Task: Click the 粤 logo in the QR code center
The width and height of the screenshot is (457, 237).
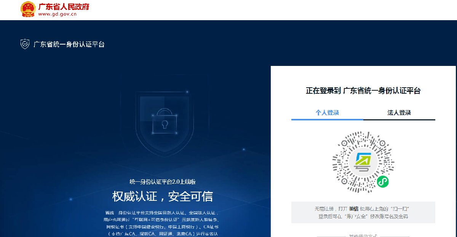Action: [363, 162]
